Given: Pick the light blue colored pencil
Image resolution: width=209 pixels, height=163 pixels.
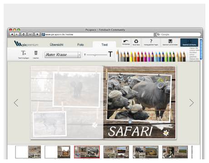Looking at the screenshot, I should pos(156,57).
